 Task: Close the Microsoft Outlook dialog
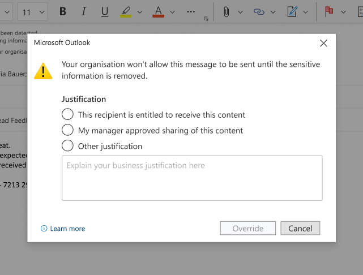coord(324,43)
